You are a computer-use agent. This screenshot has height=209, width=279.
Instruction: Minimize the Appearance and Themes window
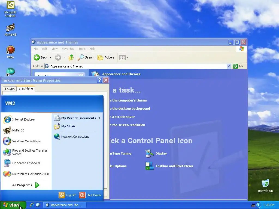231,42
